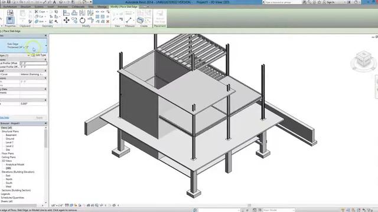Click the visual style icon in view control bar
378x212 pixels.
(71, 206)
